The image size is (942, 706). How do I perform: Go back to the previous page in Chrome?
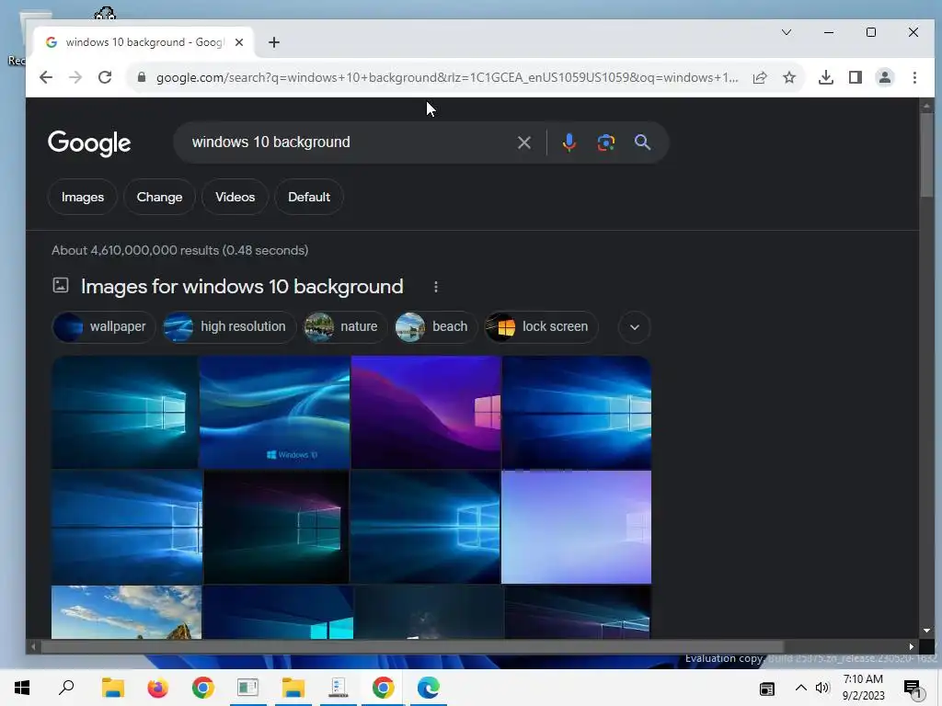[x=46, y=77]
